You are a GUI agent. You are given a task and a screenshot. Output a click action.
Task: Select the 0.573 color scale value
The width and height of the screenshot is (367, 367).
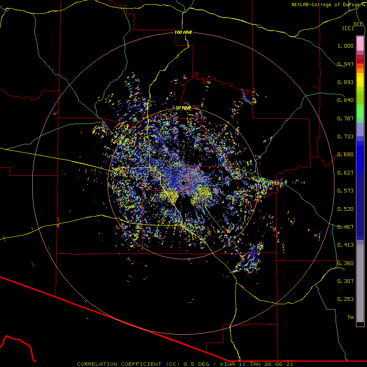[345, 191]
